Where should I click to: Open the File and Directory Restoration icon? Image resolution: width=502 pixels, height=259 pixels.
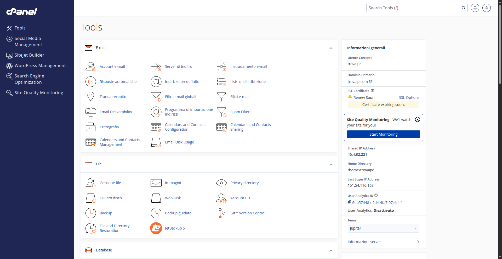pyautogui.click(x=90, y=228)
